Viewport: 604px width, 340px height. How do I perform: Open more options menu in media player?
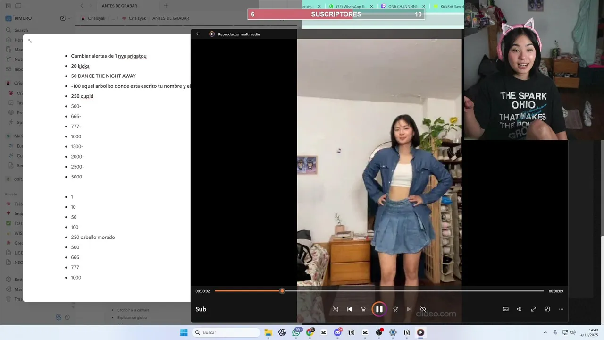click(x=561, y=309)
